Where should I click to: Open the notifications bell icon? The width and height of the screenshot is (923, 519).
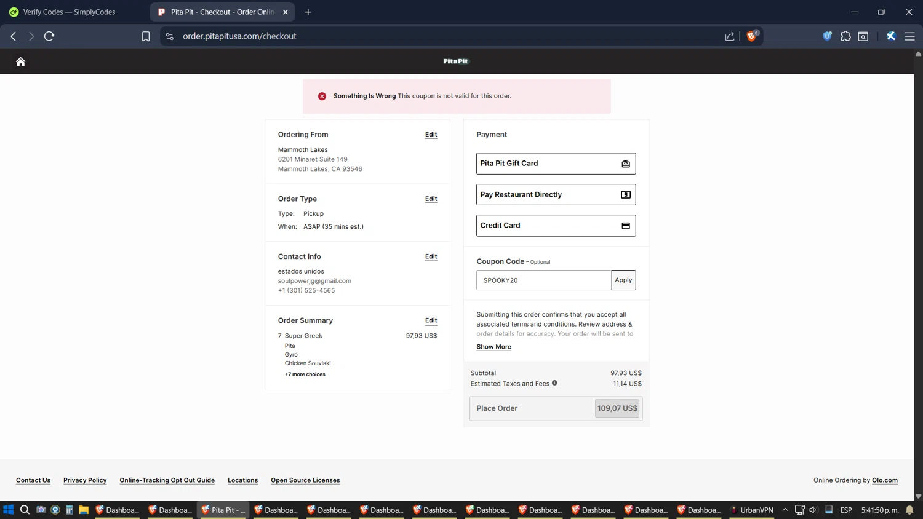pyautogui.click(x=909, y=510)
